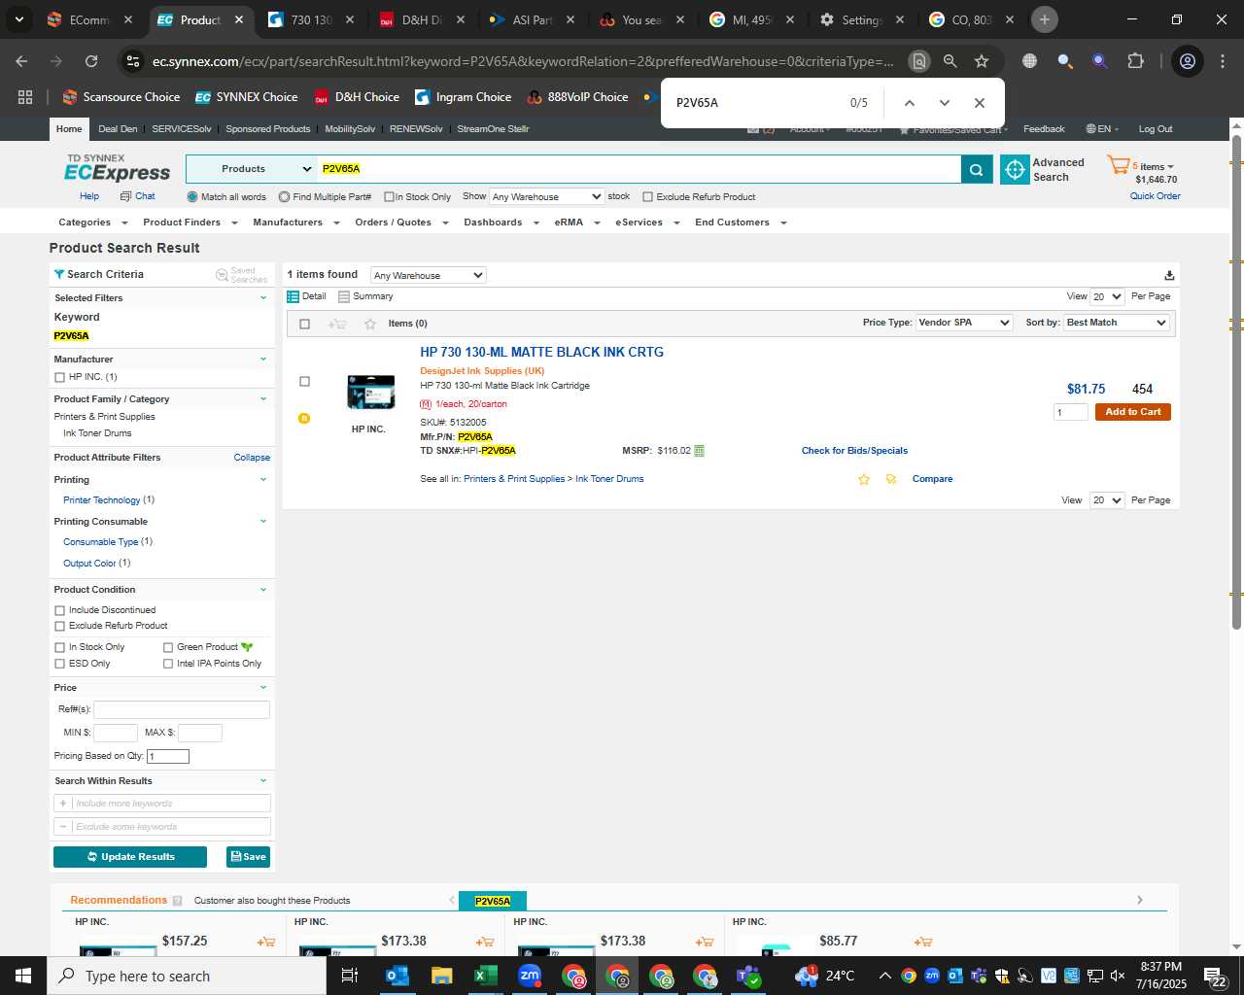Click the quantity field for HP 730
1244x995 pixels.
click(1070, 412)
